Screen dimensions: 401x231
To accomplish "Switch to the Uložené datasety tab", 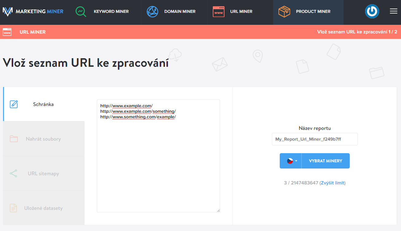I will [x=44, y=208].
